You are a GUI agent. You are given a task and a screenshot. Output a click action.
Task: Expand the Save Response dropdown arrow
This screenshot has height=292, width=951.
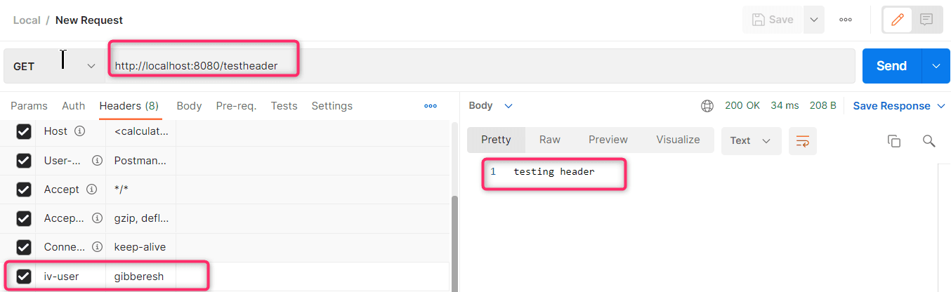[942, 106]
